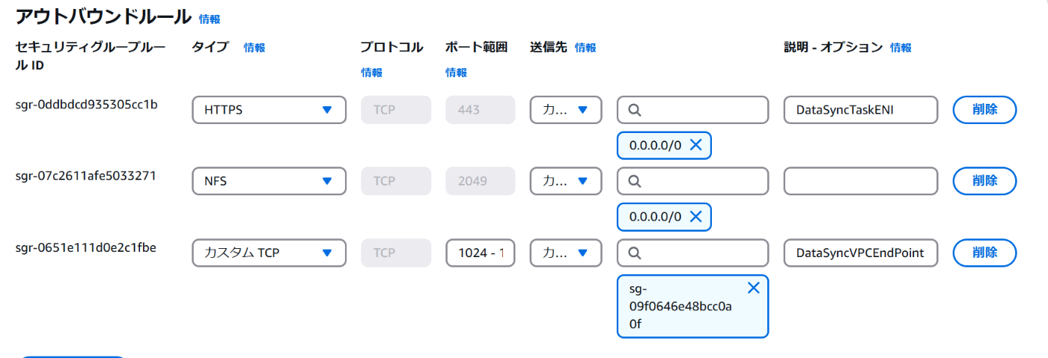Open the カスタム TCP type dropdown
The height and width of the screenshot is (358, 1048).
pyautogui.click(x=269, y=253)
